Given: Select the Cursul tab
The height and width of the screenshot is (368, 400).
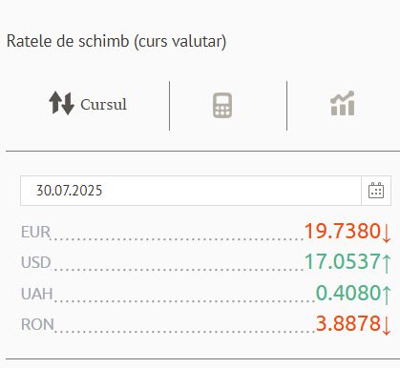Looking at the screenshot, I should pyautogui.click(x=88, y=104).
